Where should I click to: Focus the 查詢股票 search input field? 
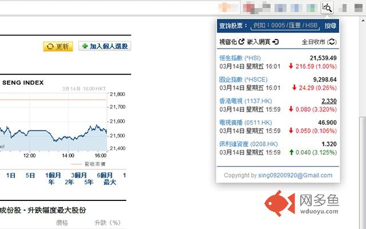tap(285, 25)
